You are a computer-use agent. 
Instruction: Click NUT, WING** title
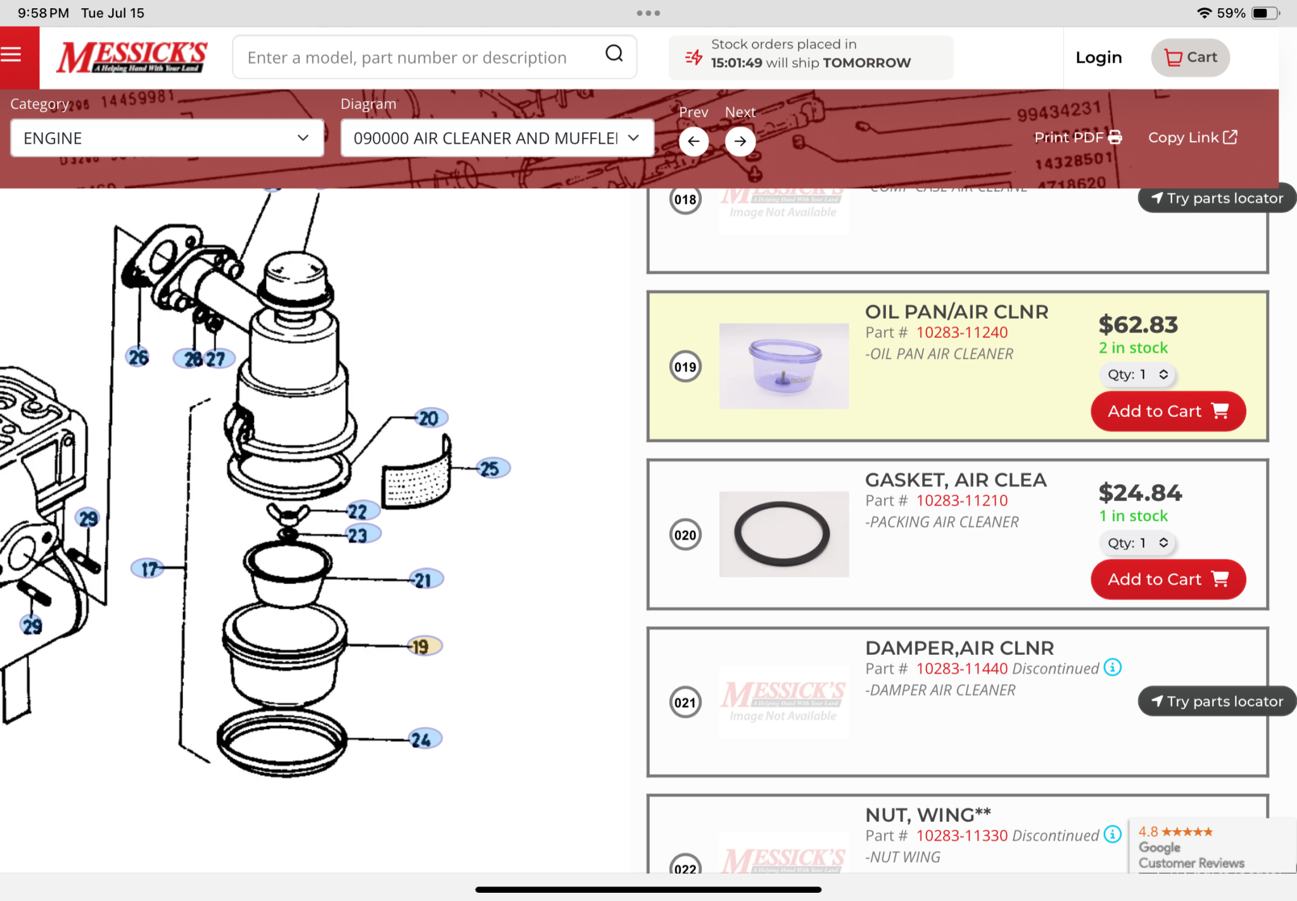[x=928, y=815]
